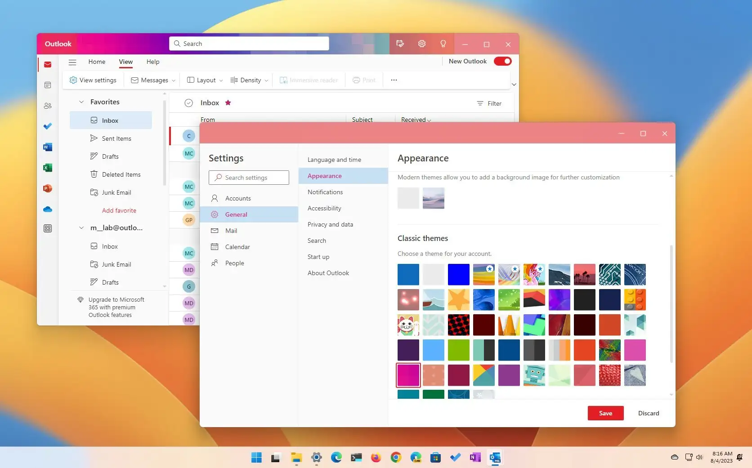Open the Density dropdown in the View ribbon
The width and height of the screenshot is (752, 468).
coord(249,80)
